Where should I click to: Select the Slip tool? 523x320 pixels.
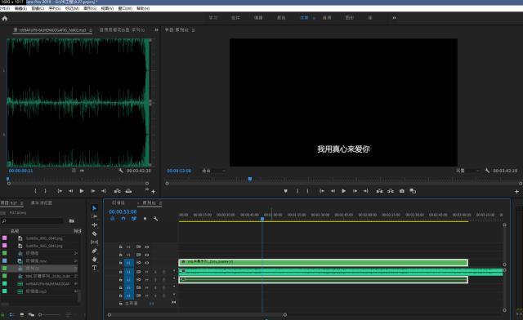pyautogui.click(x=95, y=242)
